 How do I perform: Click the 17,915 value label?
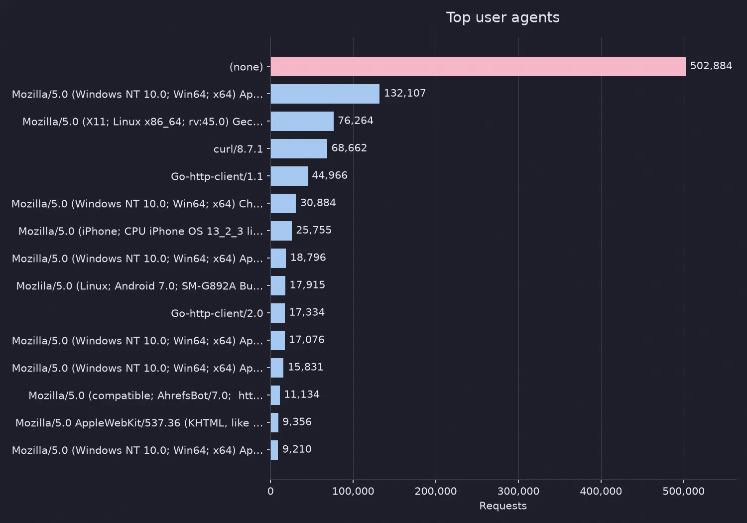[307, 285]
